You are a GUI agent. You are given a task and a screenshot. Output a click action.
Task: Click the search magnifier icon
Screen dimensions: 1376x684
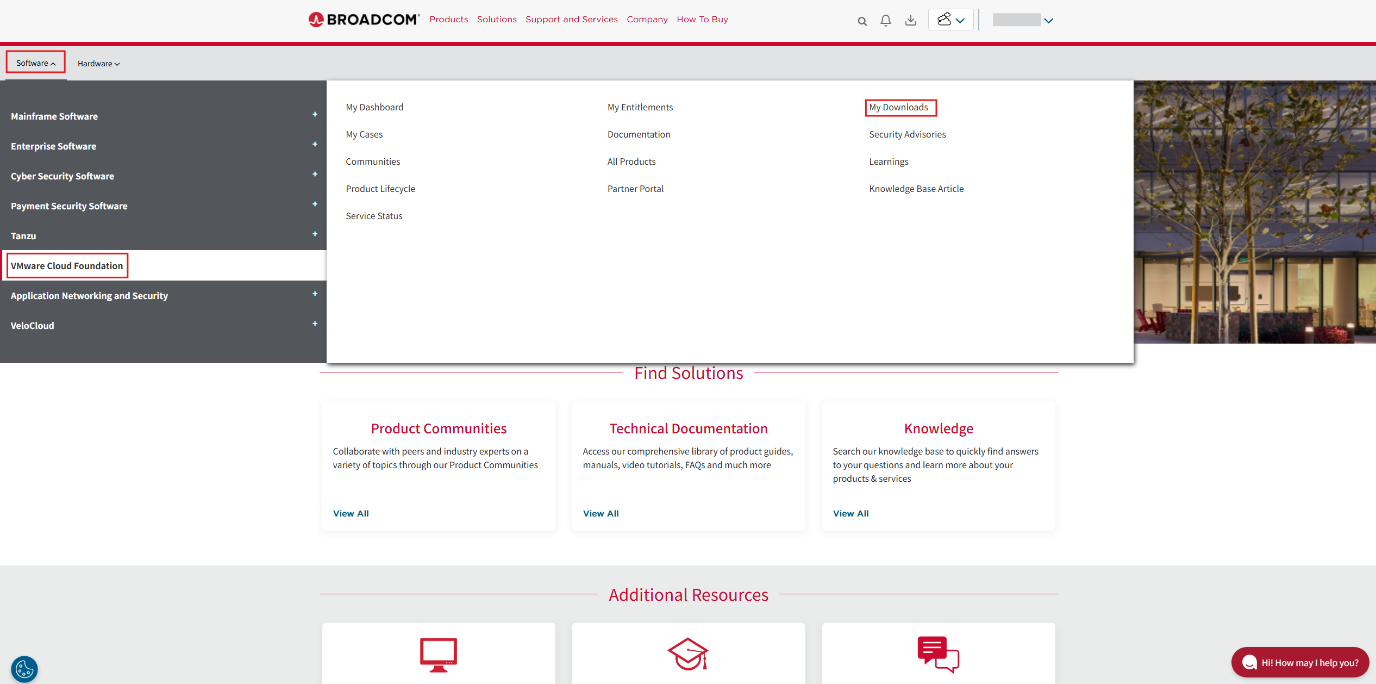[862, 21]
